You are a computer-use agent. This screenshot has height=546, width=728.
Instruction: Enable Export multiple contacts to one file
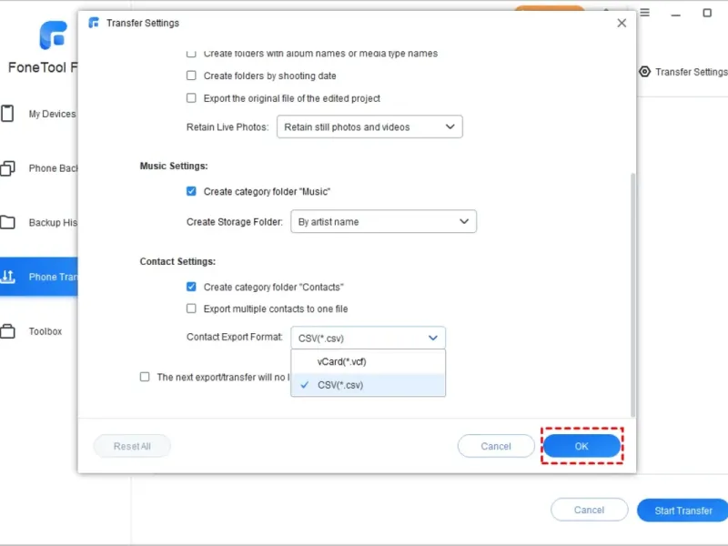tap(191, 308)
